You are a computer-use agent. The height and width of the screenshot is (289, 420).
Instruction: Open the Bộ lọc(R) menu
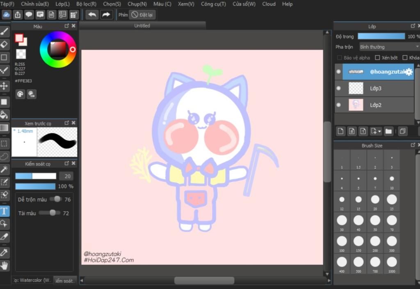[x=86, y=4]
